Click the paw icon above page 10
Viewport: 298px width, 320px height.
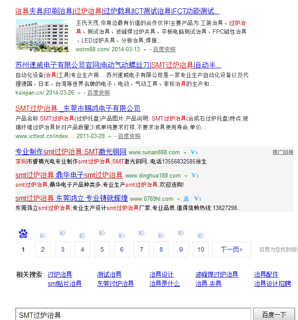pyautogui.click(x=201, y=235)
